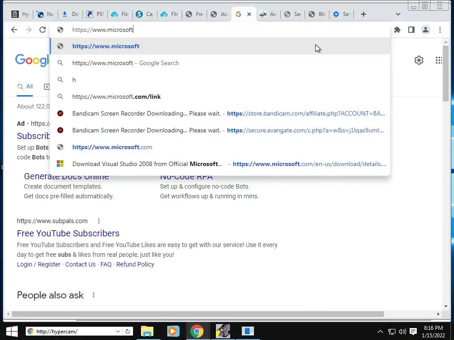Choose the Bandicam store.bandicam.com suggestion
This screenshot has width=454, height=340.
220,113
